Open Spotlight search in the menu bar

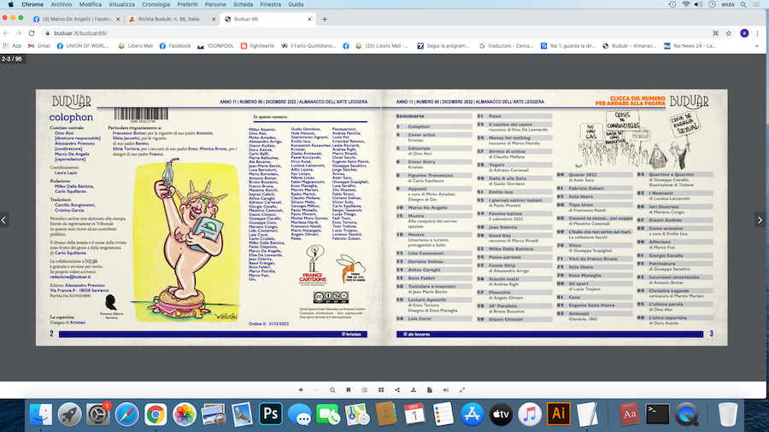click(x=743, y=4)
